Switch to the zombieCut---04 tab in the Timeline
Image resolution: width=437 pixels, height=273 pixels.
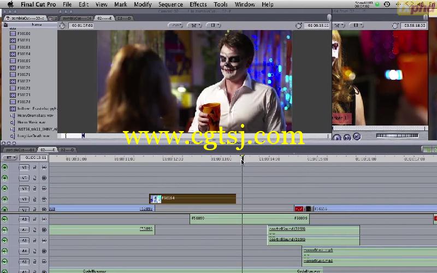pos(20,150)
